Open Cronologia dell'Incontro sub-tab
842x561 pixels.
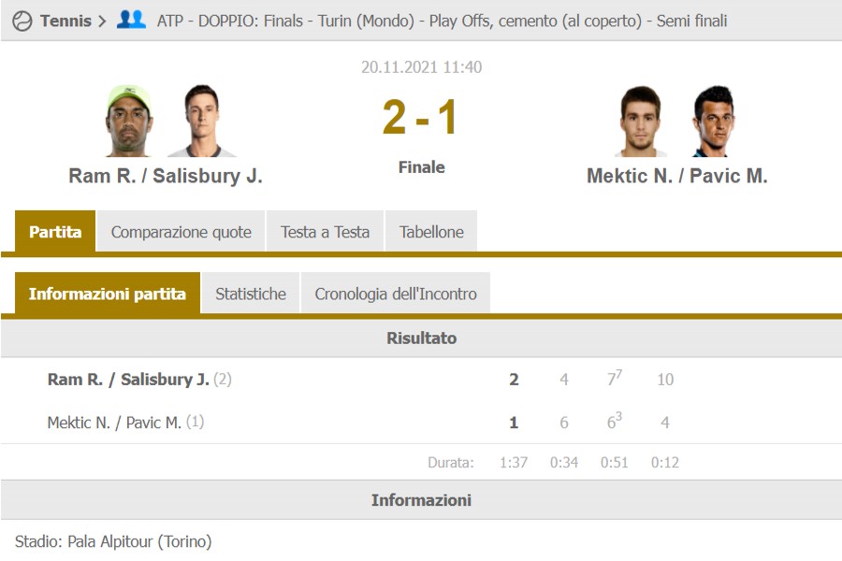396,294
